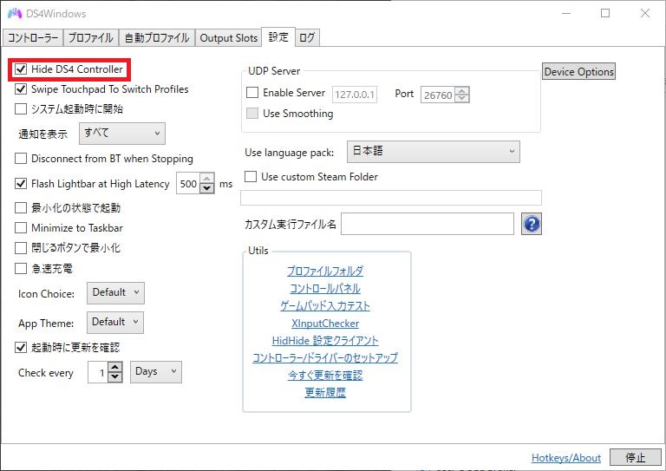Toggle 急速充電 checkbox
666x471 pixels.
[x=21, y=268]
